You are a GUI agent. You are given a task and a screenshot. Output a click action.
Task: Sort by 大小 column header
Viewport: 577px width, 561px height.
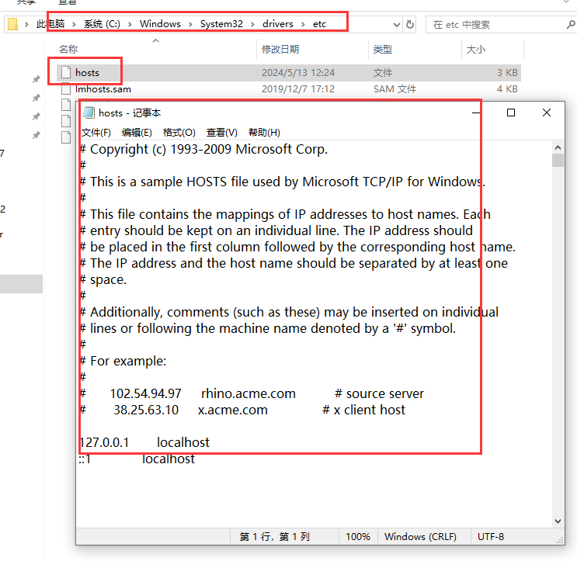475,49
